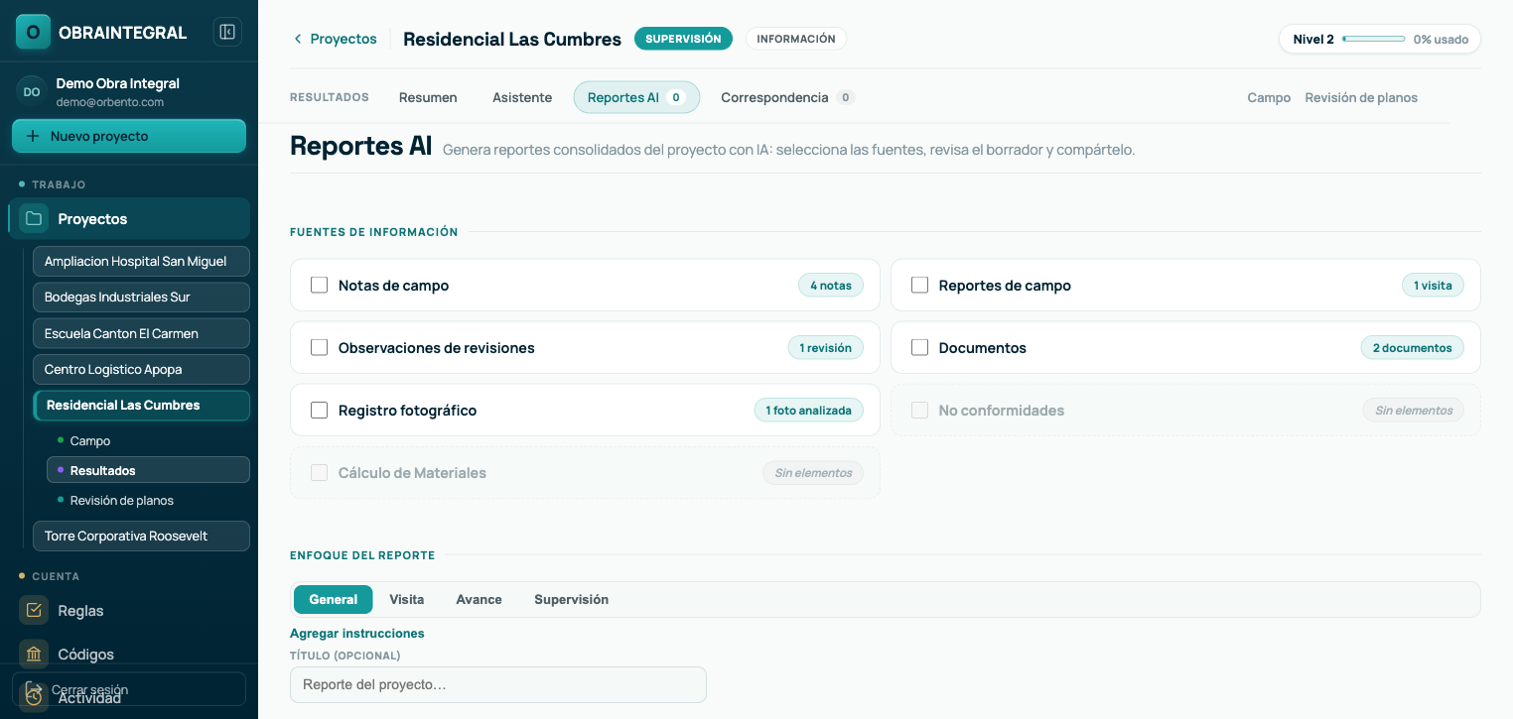
Task: Select Residencial Las Cumbres in sidebar
Action: click(141, 405)
